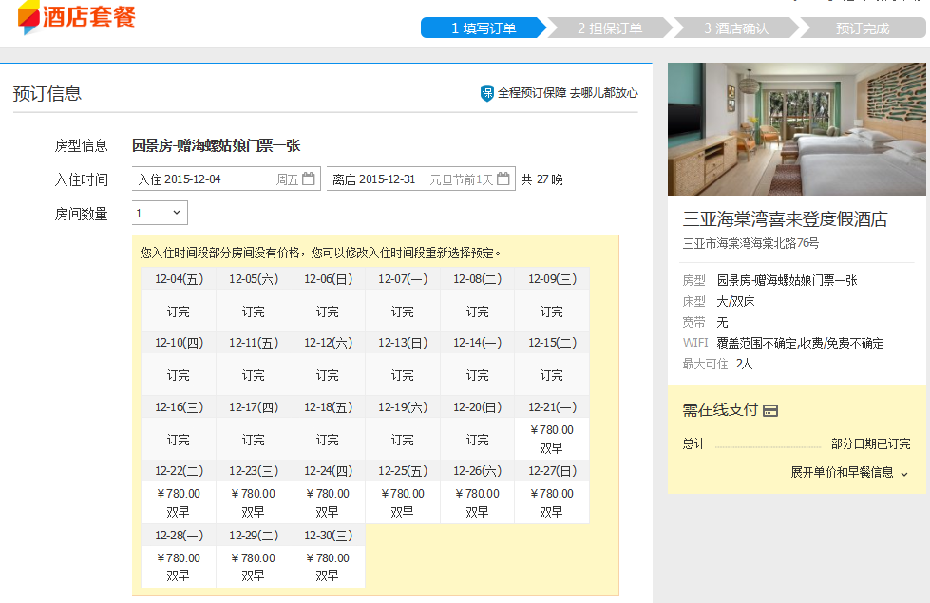Open the check-in date calendar icon
The image size is (930, 603).
click(308, 179)
